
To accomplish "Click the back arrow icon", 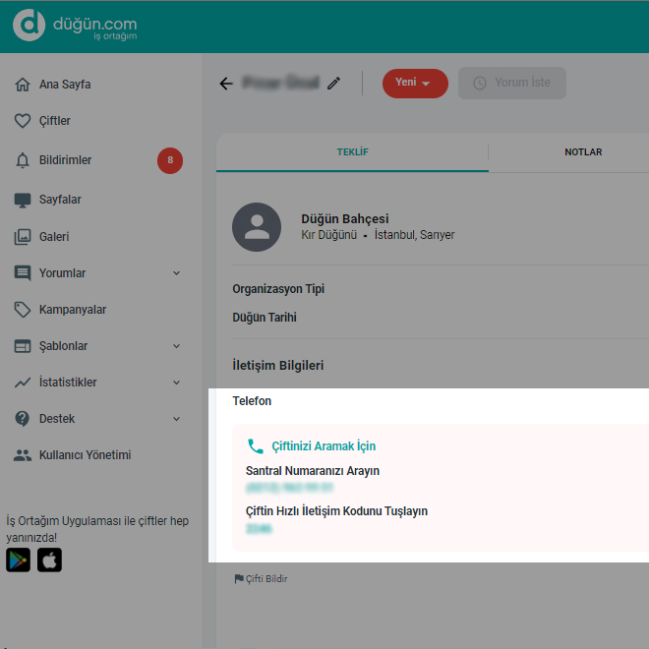I will point(226,84).
